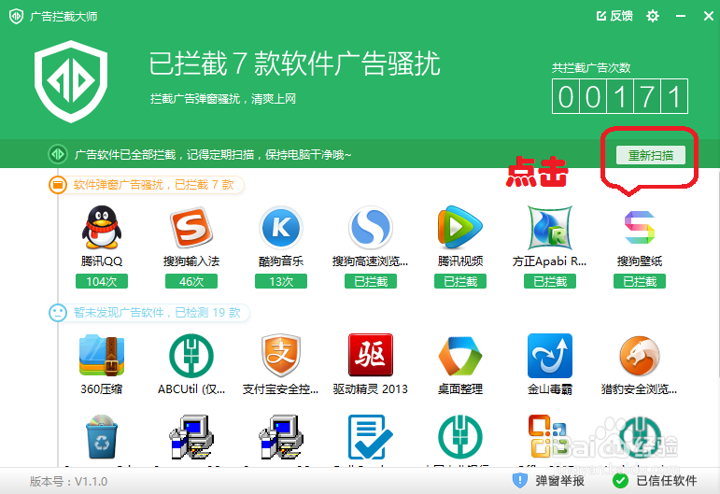The height and width of the screenshot is (494, 720).
Task: Select the 搜狗高速浏览器 icon
Action: pos(371,227)
